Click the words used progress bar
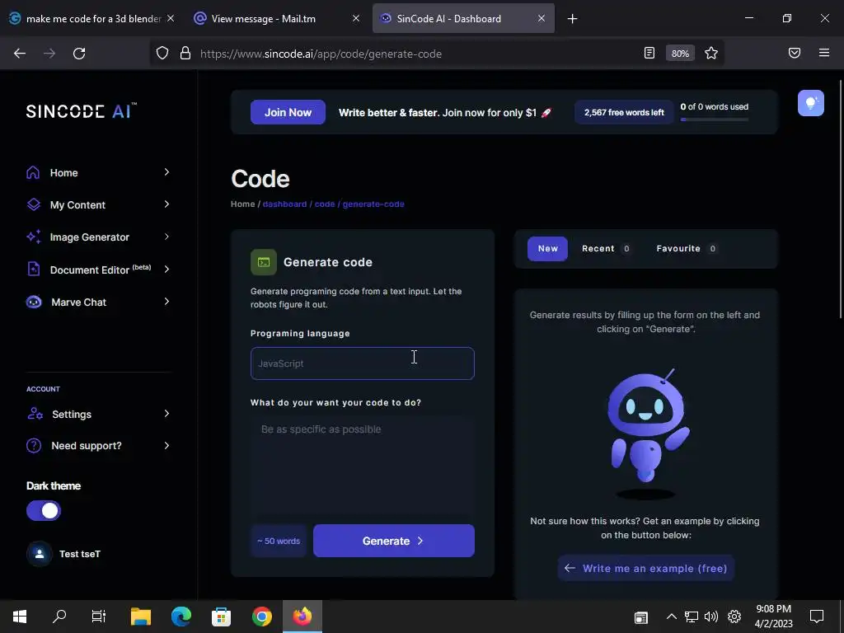This screenshot has height=633, width=844. coord(715,120)
